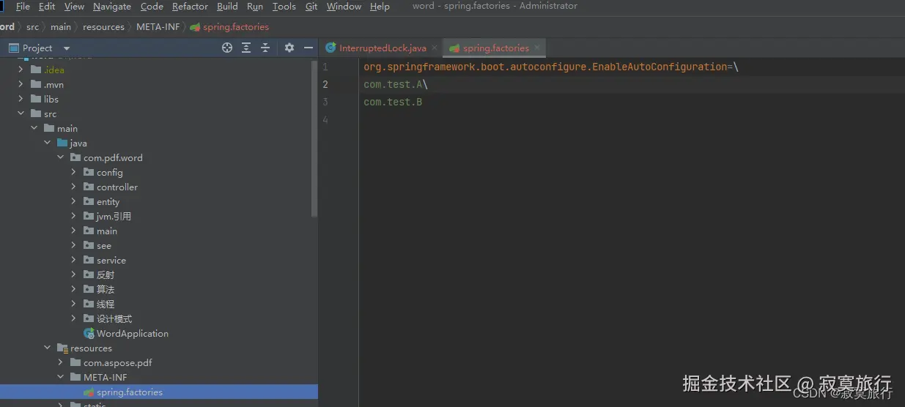Open the Run menu
Screen dimensions: 905x407
tap(255, 7)
